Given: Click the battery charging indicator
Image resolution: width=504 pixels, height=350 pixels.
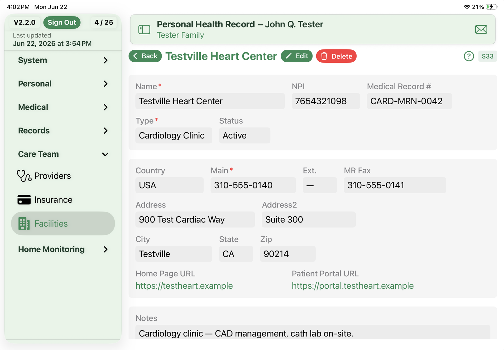Looking at the screenshot, I should pos(491,7).
